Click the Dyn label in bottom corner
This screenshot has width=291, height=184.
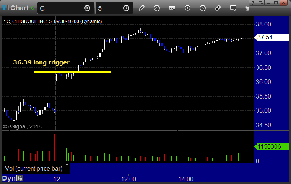tap(9, 178)
